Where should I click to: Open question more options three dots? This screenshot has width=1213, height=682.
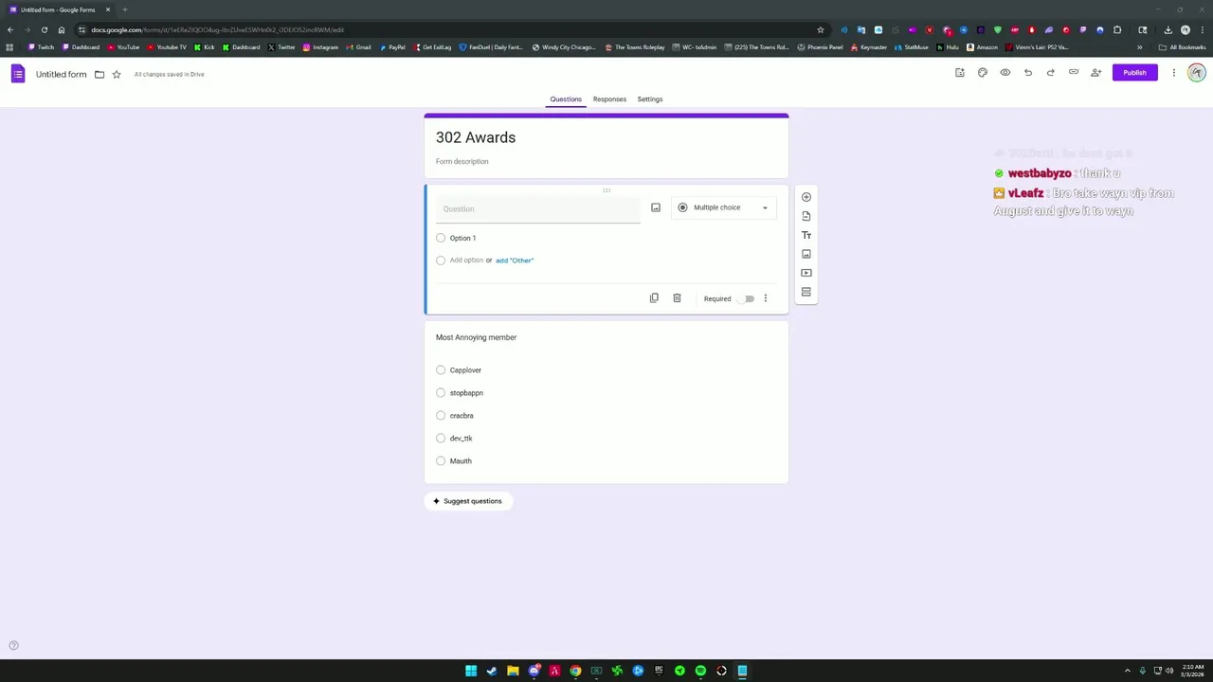(x=766, y=298)
